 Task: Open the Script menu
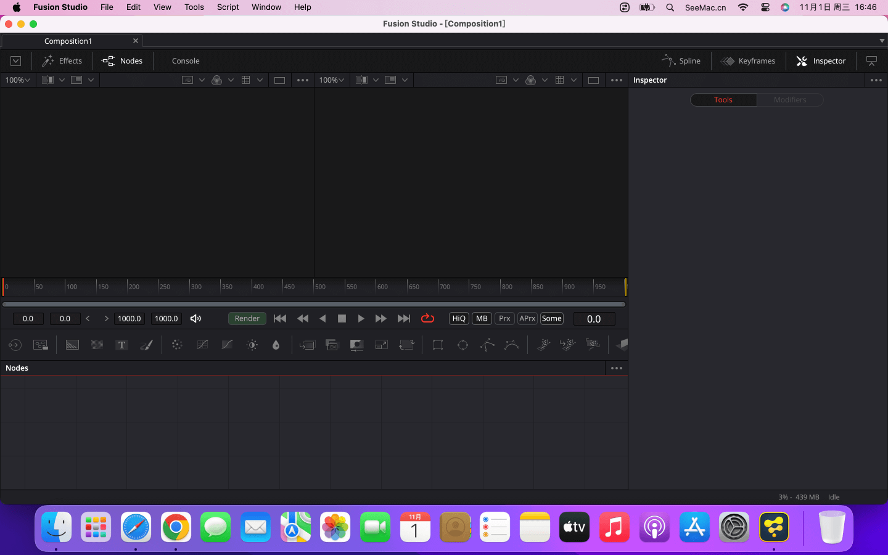coord(228,7)
